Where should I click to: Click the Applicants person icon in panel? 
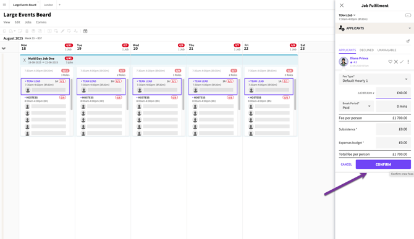click(342, 28)
